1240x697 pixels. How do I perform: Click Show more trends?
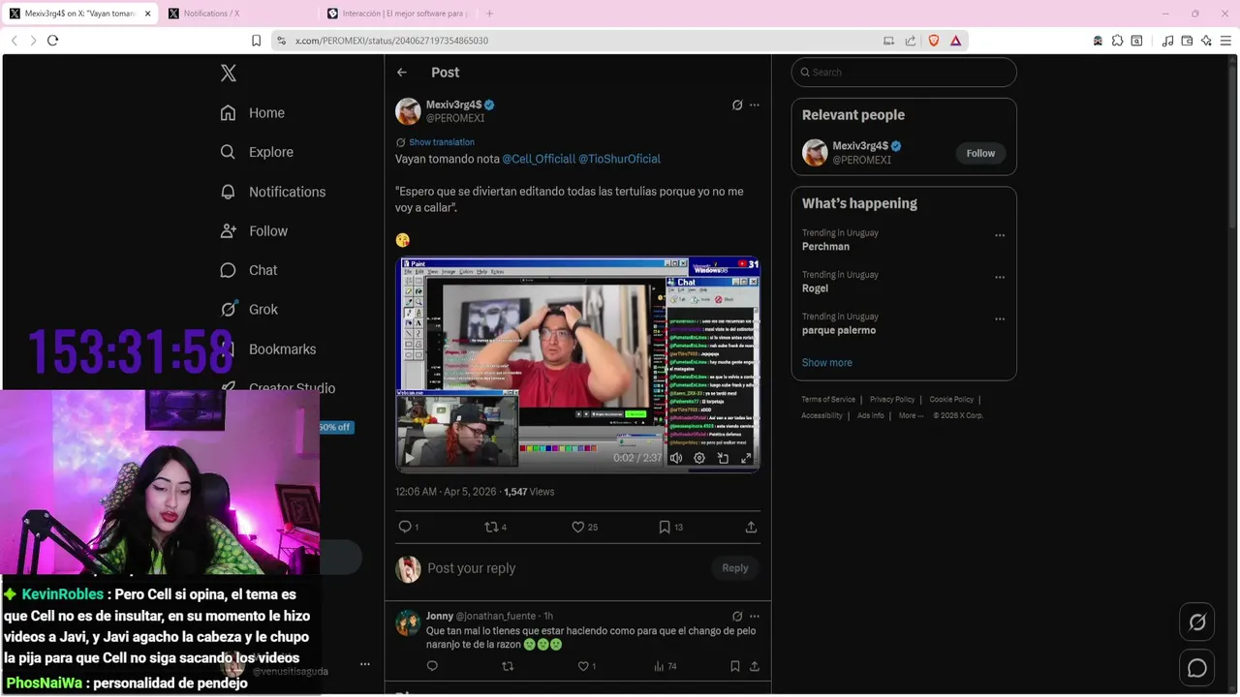coord(827,362)
